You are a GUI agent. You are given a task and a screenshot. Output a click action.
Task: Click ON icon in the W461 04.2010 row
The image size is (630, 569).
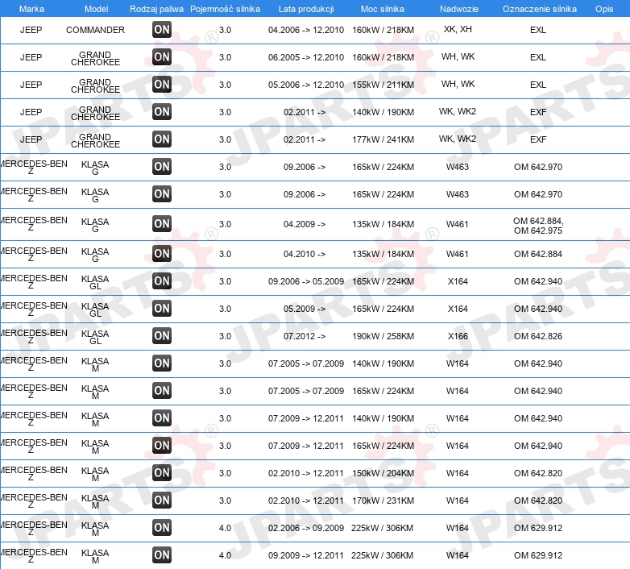pyautogui.click(x=162, y=253)
